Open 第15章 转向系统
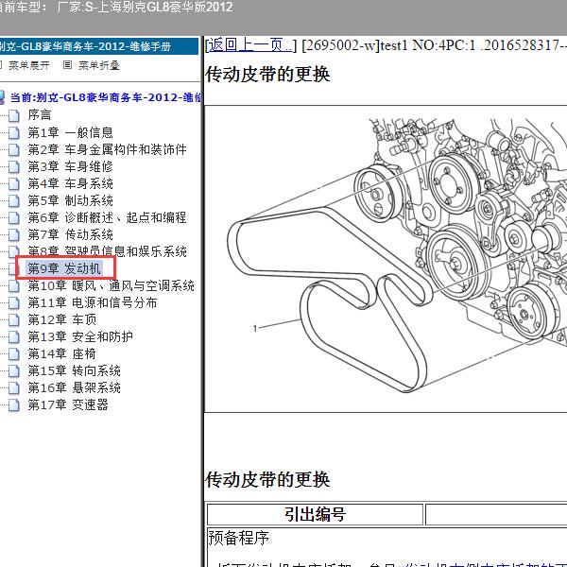Image resolution: width=567 pixels, height=567 pixels. coord(74,370)
